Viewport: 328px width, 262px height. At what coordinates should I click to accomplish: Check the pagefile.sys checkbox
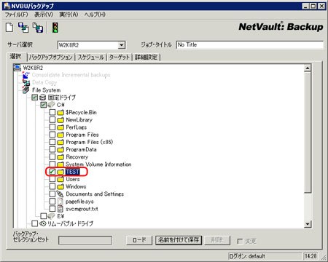[x=52, y=202]
